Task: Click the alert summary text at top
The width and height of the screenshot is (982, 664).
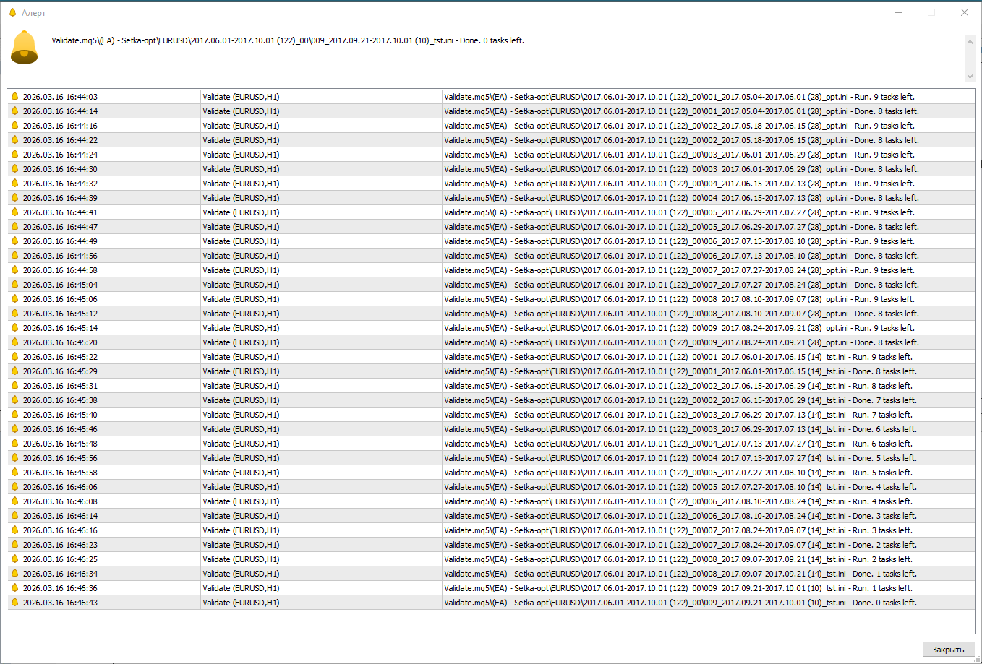Action: pyautogui.click(x=288, y=40)
